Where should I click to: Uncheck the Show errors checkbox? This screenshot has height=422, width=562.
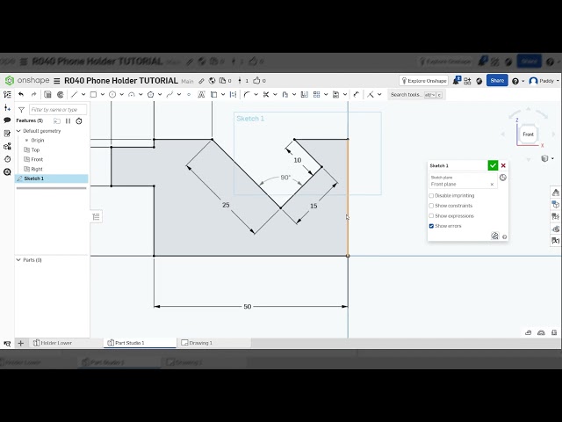[431, 226]
